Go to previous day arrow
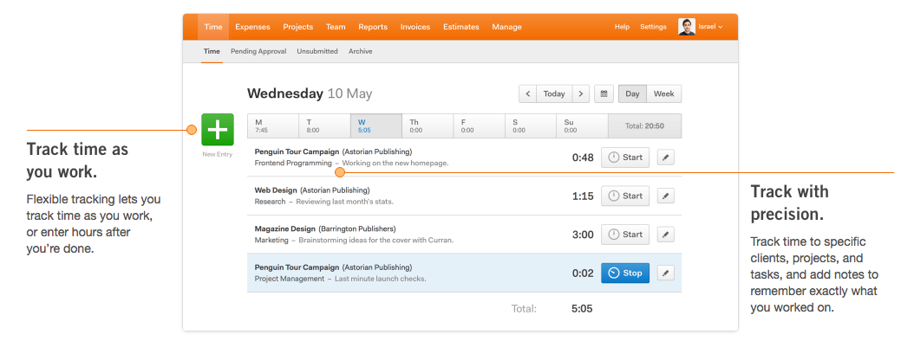Screen dimensions: 914x341 tap(527, 93)
